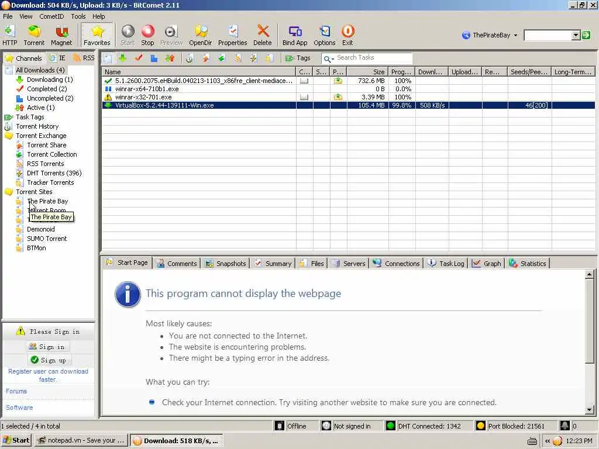
Task: Switch to the RSS sidebar tab
Action: click(84, 58)
